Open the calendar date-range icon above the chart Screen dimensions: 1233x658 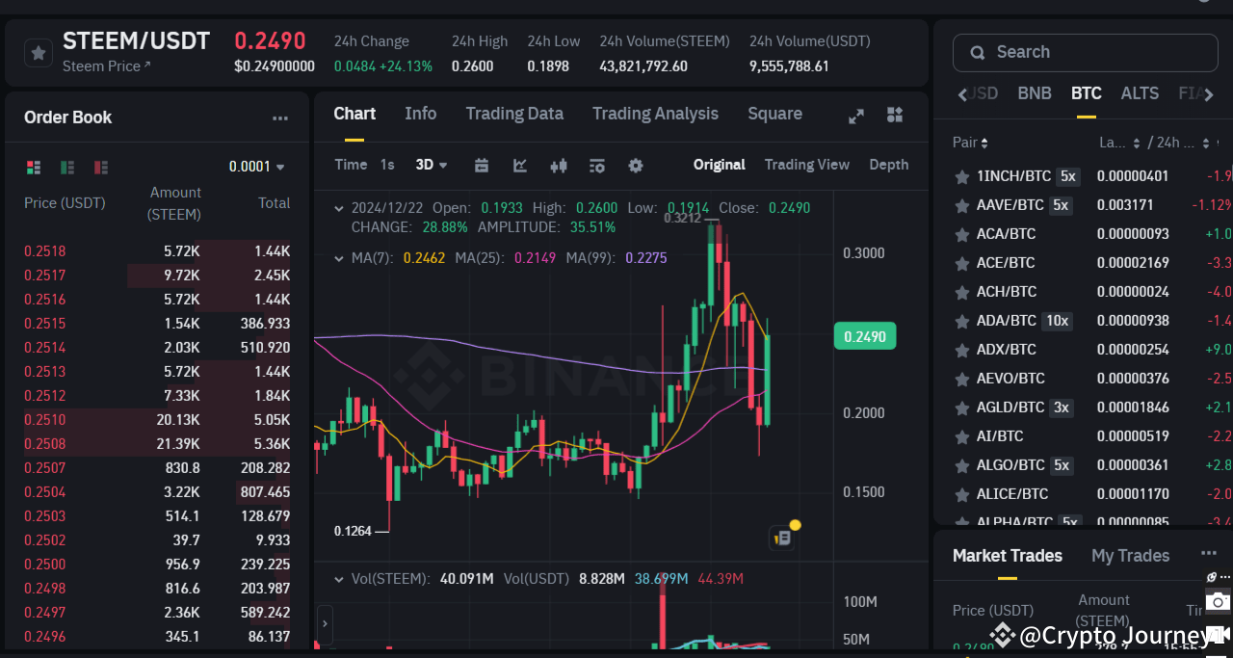[481, 166]
